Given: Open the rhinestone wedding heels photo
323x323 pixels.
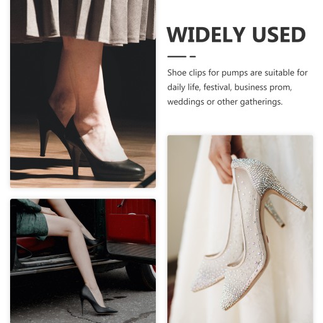Looking at the screenshot, I should pos(240,229).
